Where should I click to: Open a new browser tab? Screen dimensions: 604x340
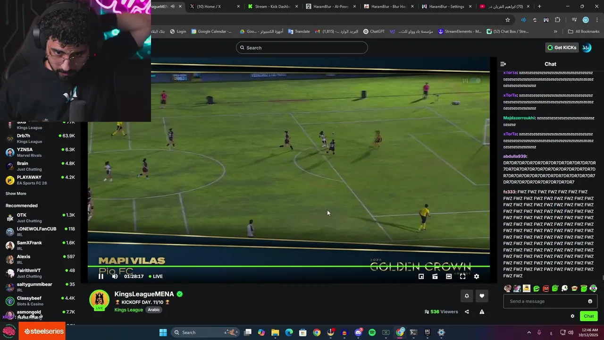tap(539, 7)
